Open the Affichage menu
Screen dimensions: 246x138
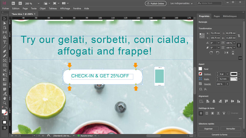tap(65, 8)
